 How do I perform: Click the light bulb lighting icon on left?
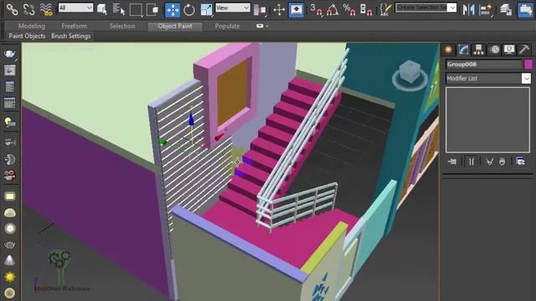point(9,122)
